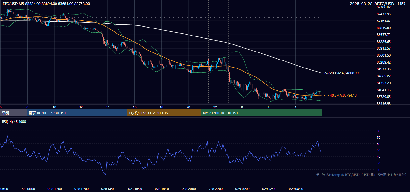Click the 3/28 22:00 date label
Screen dimensions: 410x192
pos(215,189)
